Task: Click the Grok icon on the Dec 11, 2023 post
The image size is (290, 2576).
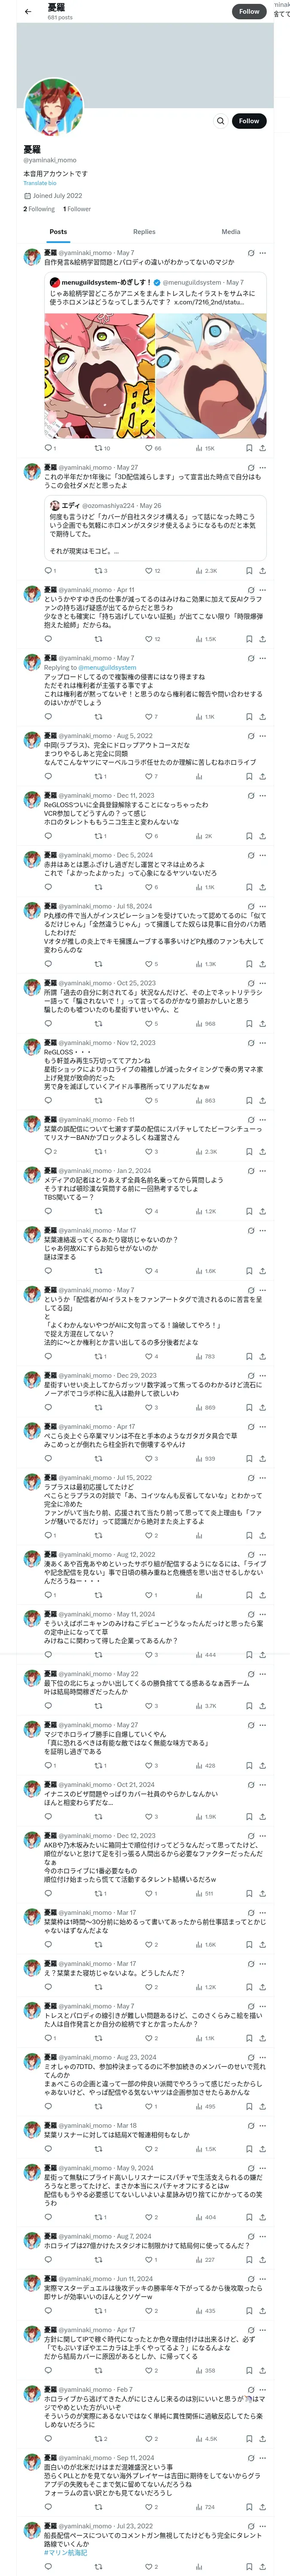Action: (250, 796)
